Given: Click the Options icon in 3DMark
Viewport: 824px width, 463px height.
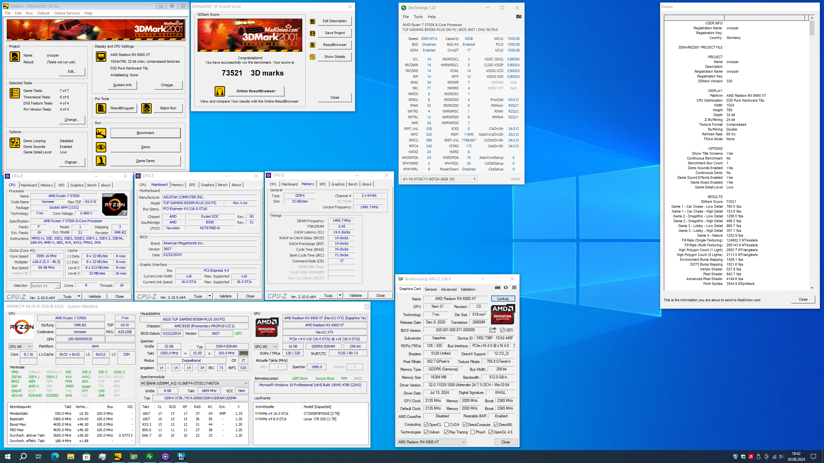Looking at the screenshot, I should (x=15, y=143).
